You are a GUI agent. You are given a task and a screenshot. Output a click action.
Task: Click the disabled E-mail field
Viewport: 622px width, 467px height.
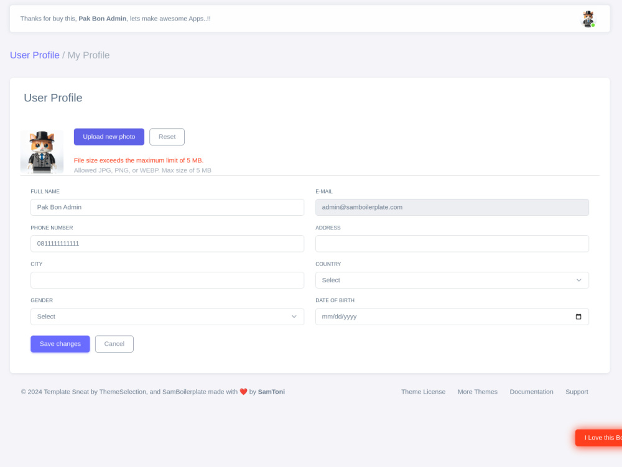pos(452,207)
